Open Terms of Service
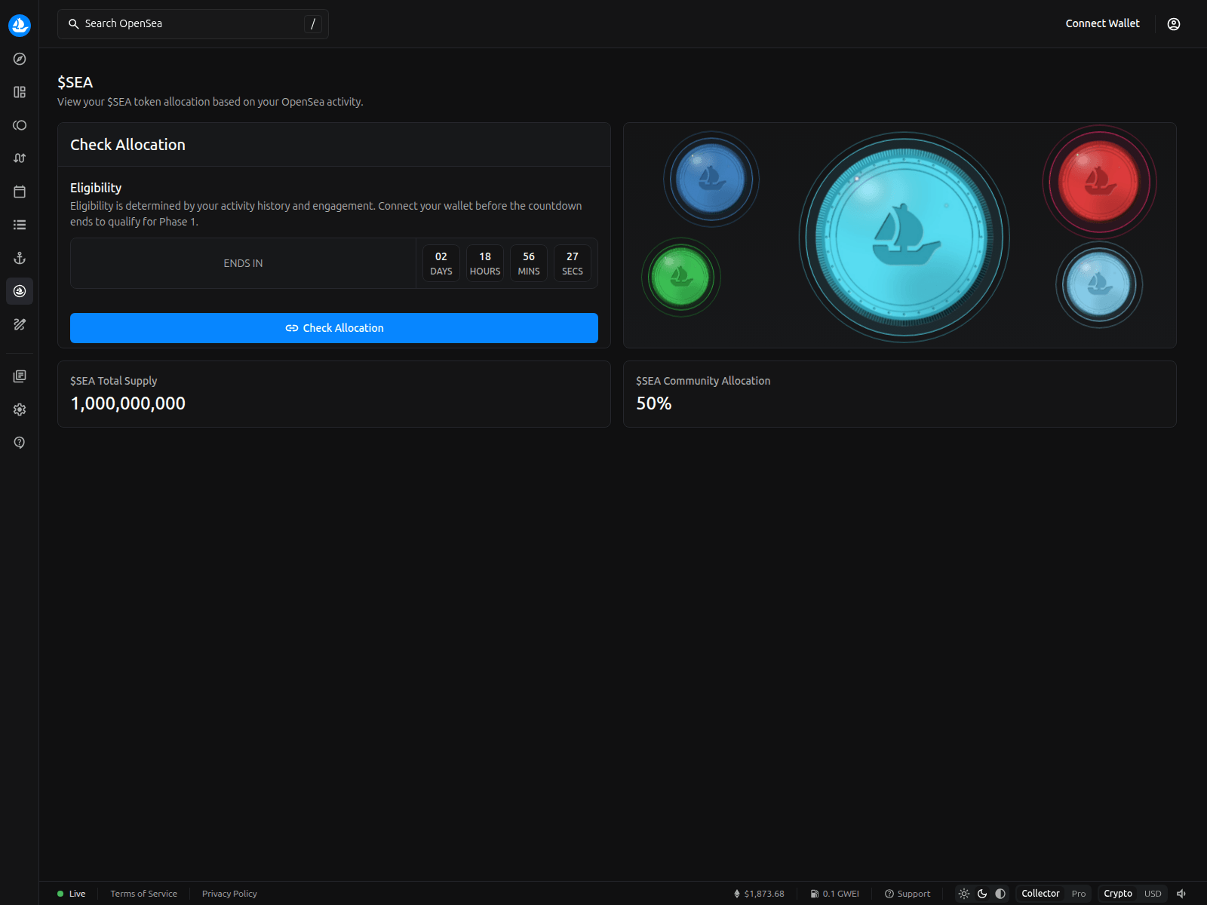The height and width of the screenshot is (905, 1207). [143, 894]
